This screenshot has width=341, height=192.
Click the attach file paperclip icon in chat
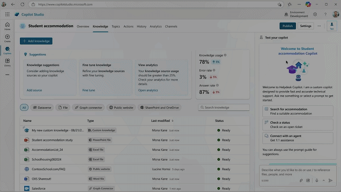(301, 180)
